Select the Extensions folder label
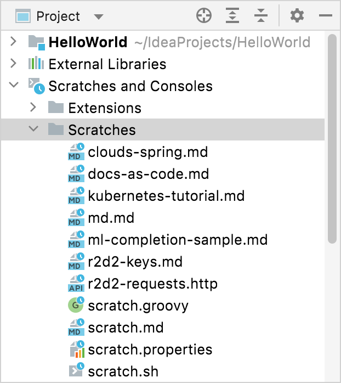The image size is (341, 383). click(x=105, y=108)
